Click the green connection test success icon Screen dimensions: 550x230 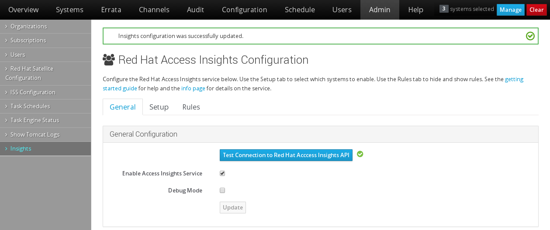coord(360,154)
